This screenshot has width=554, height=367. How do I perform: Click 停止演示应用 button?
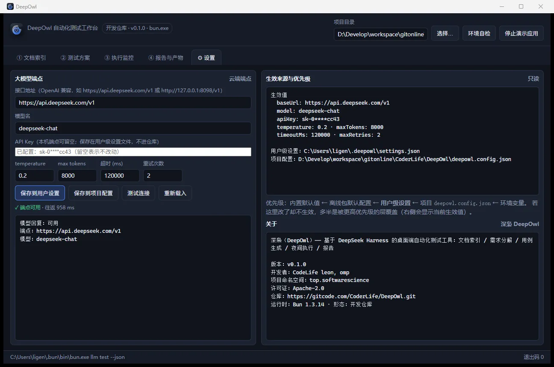point(522,33)
